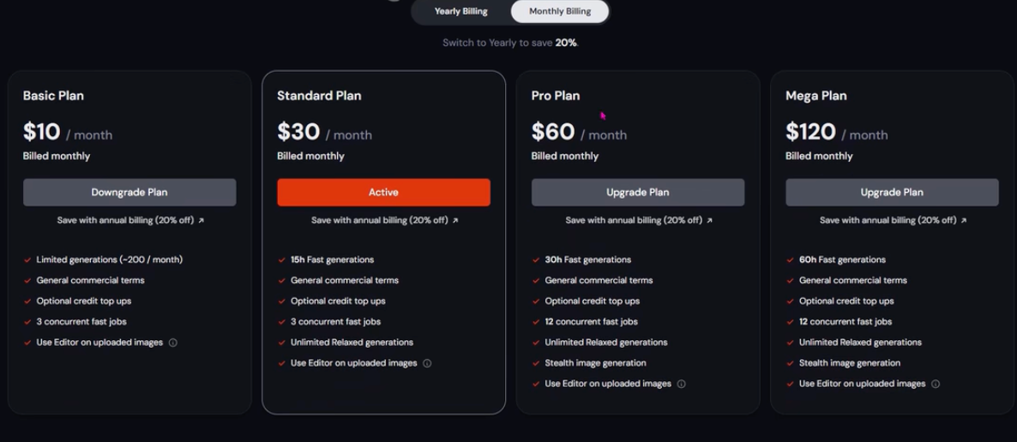Click the orange Active button on Standard Plan
Screen dimensions: 1017x442
pyautogui.click(x=384, y=193)
